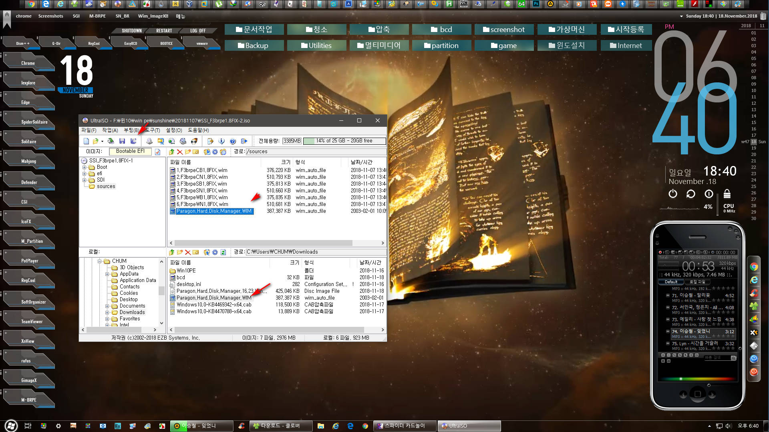Expand the Downloads folder in local tree
769x432 pixels.
[x=107, y=312]
